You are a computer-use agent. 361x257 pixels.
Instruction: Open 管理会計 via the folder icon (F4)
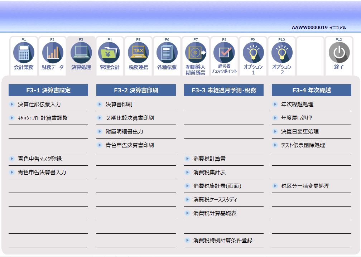[x=110, y=52]
